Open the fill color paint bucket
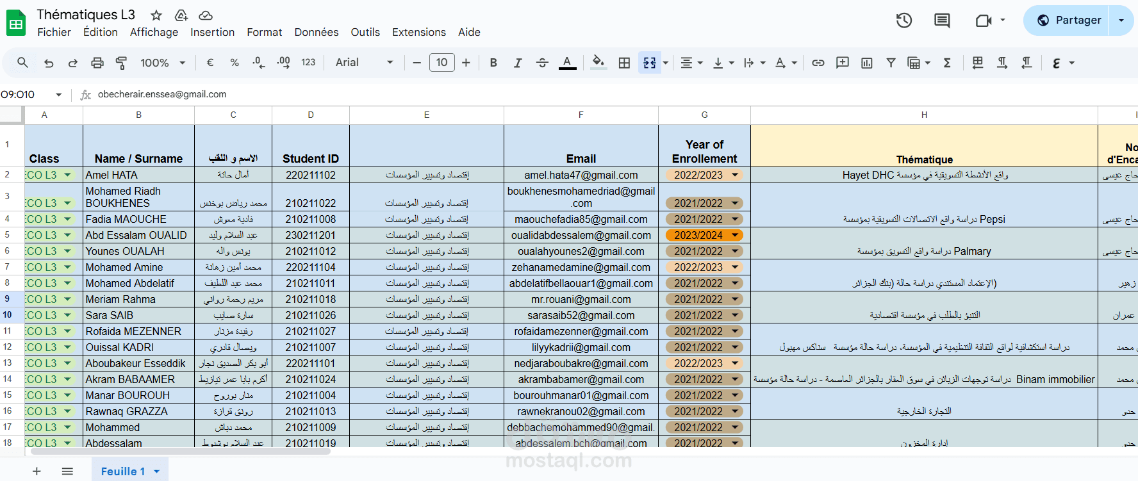This screenshot has height=481, width=1138. 598,63
